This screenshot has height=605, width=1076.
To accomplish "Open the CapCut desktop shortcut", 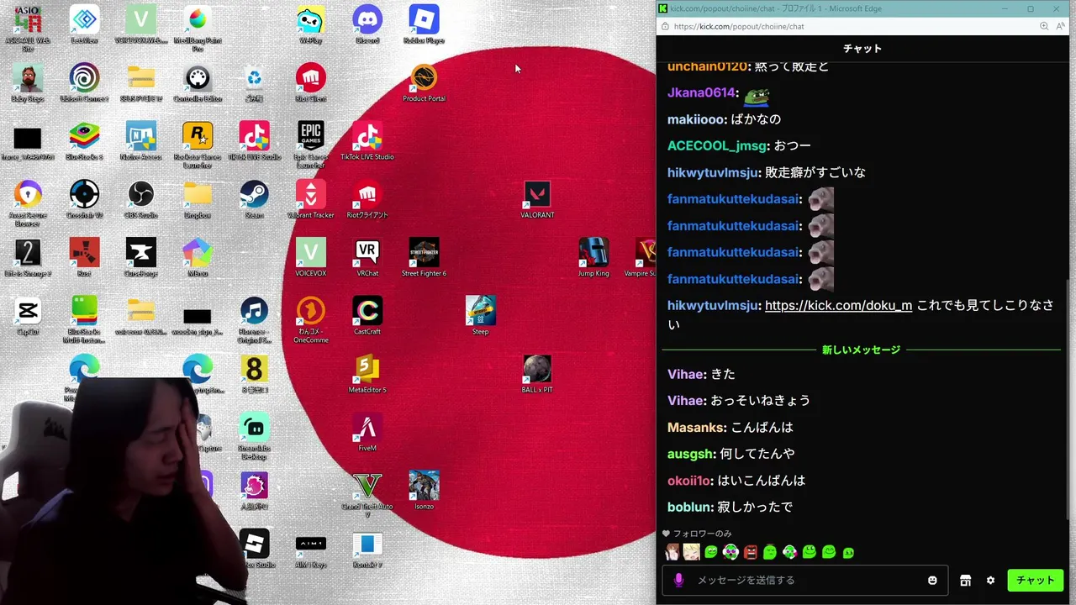I will [28, 315].
